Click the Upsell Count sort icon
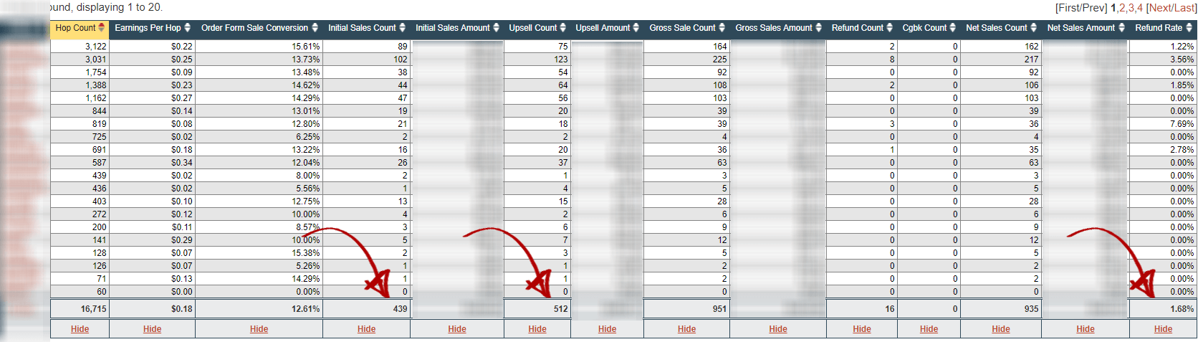 coord(563,28)
